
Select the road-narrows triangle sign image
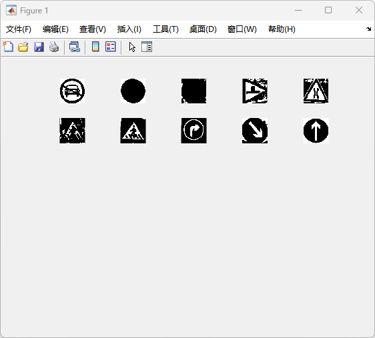316,91
